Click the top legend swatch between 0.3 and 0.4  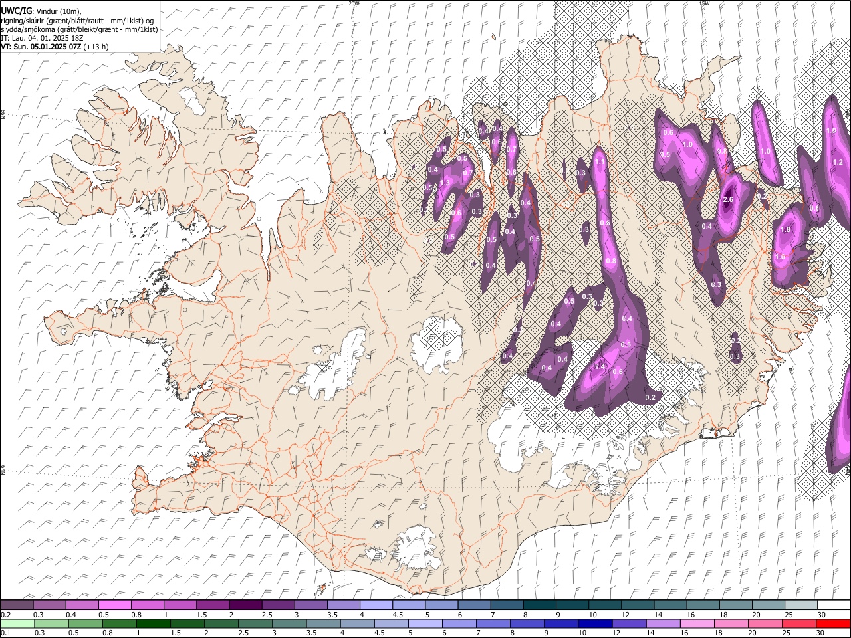(49, 605)
